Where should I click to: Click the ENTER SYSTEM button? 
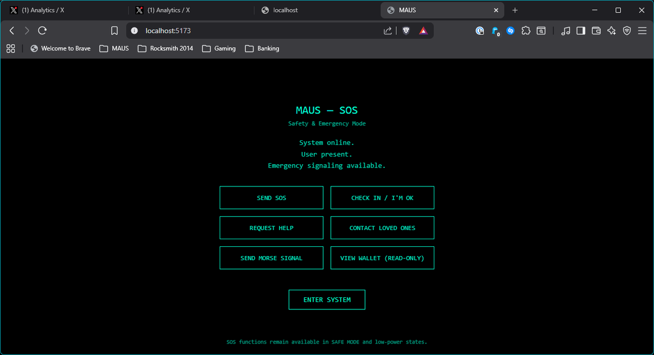(x=327, y=300)
